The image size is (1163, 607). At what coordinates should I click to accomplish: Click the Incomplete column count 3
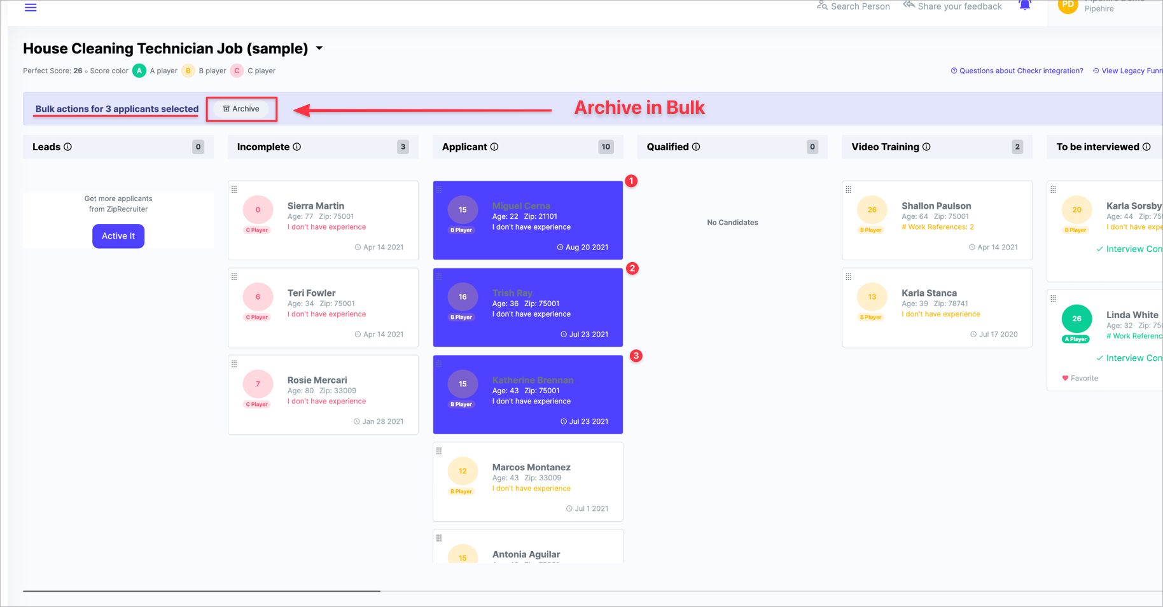[x=403, y=147]
